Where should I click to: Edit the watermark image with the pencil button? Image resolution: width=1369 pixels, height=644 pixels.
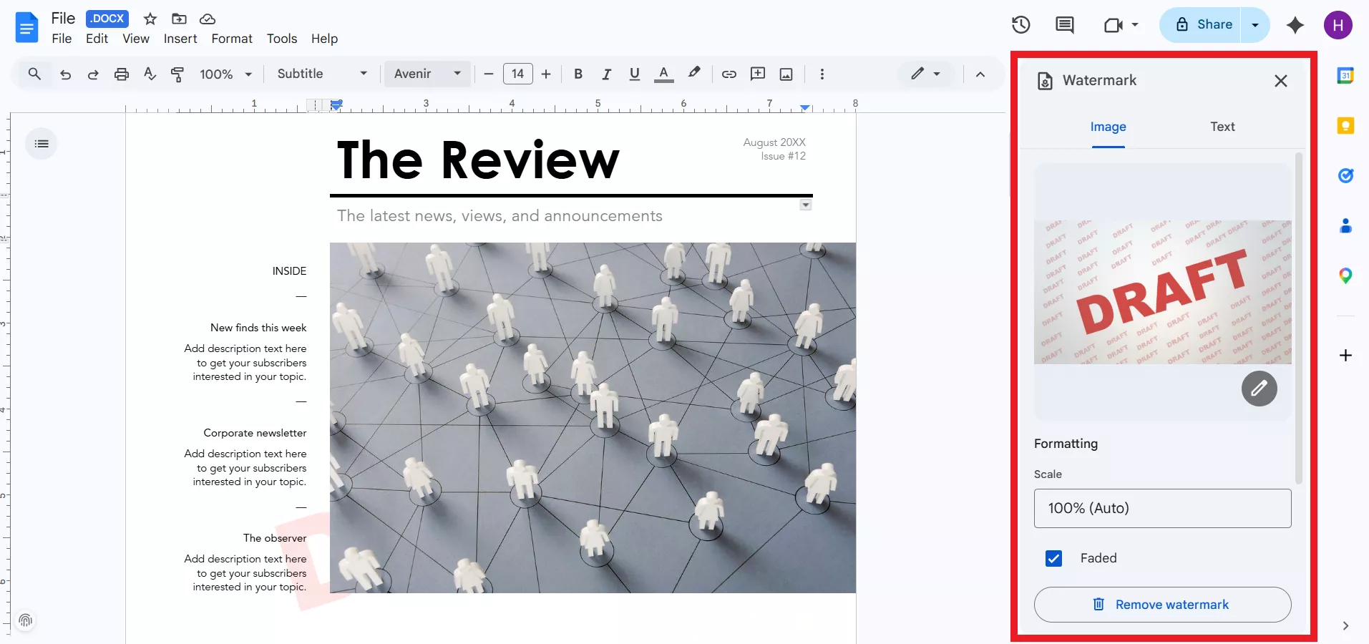(1258, 389)
